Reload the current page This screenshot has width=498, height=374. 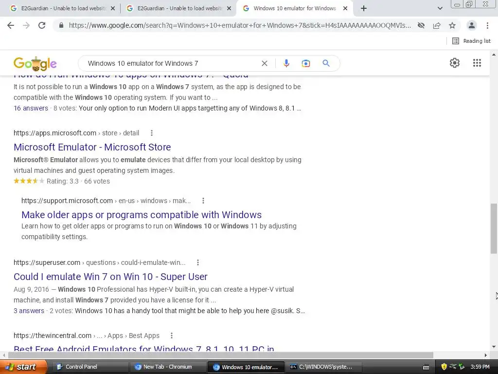pyautogui.click(x=42, y=25)
